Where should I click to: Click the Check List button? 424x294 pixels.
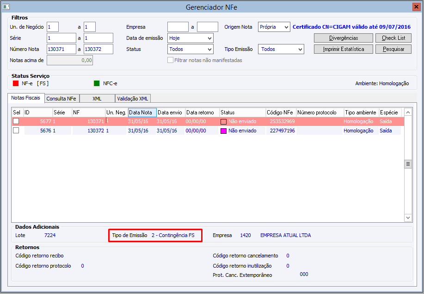click(393, 38)
